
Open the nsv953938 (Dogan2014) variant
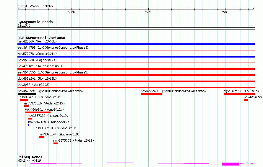[x=36, y=60]
